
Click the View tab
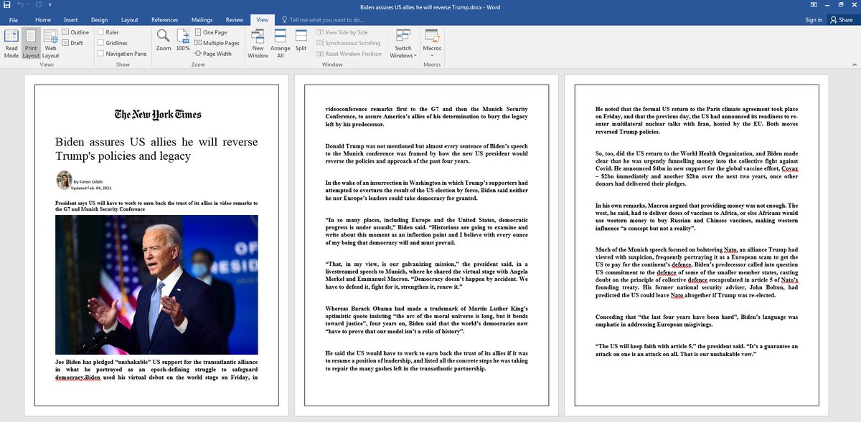[263, 19]
